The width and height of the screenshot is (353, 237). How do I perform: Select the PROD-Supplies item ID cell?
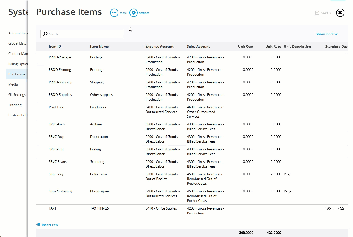pos(60,95)
